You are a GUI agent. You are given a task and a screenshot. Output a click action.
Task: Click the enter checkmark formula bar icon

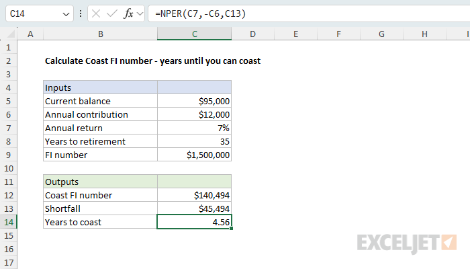[x=112, y=13]
